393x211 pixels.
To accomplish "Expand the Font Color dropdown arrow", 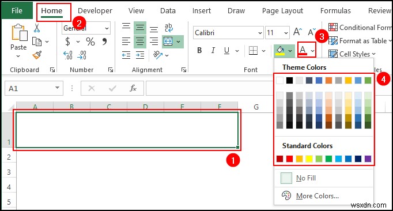I will point(312,51).
